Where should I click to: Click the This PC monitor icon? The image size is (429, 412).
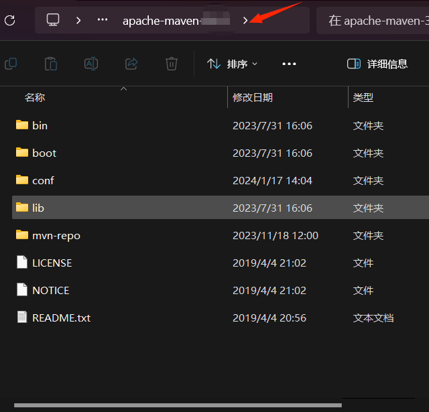53,20
